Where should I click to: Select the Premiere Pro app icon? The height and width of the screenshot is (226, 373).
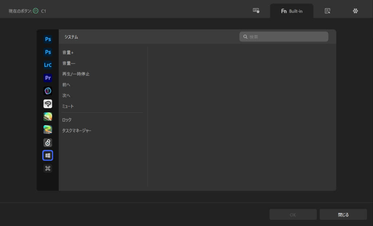(x=48, y=78)
